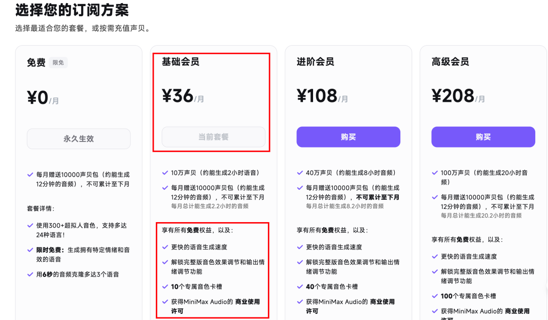Screen dimensions: 548x320
Task: Click the ¥108 price
Action: [317, 96]
